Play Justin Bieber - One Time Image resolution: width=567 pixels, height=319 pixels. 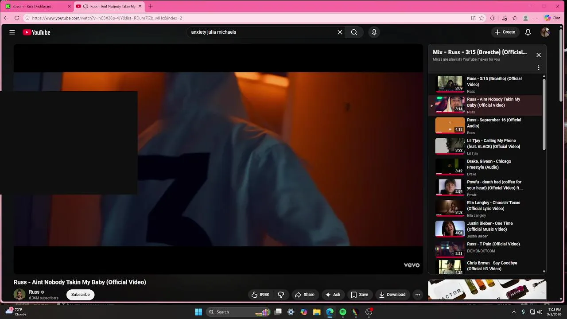click(485, 230)
